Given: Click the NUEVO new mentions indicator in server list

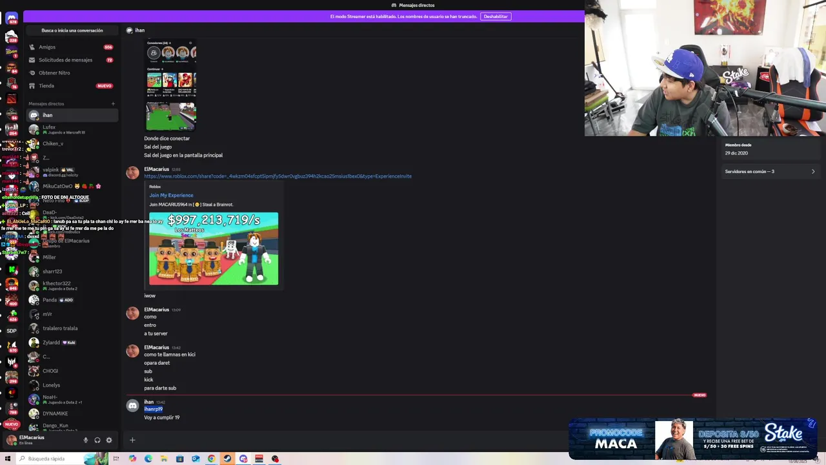Looking at the screenshot, I should 12,424.
